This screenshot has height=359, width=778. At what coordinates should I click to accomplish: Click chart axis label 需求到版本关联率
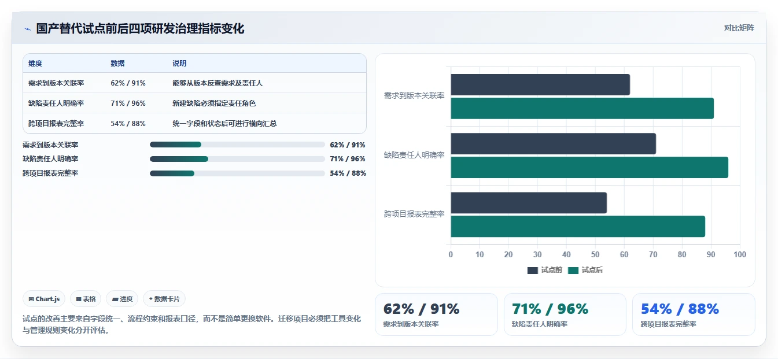[414, 96]
